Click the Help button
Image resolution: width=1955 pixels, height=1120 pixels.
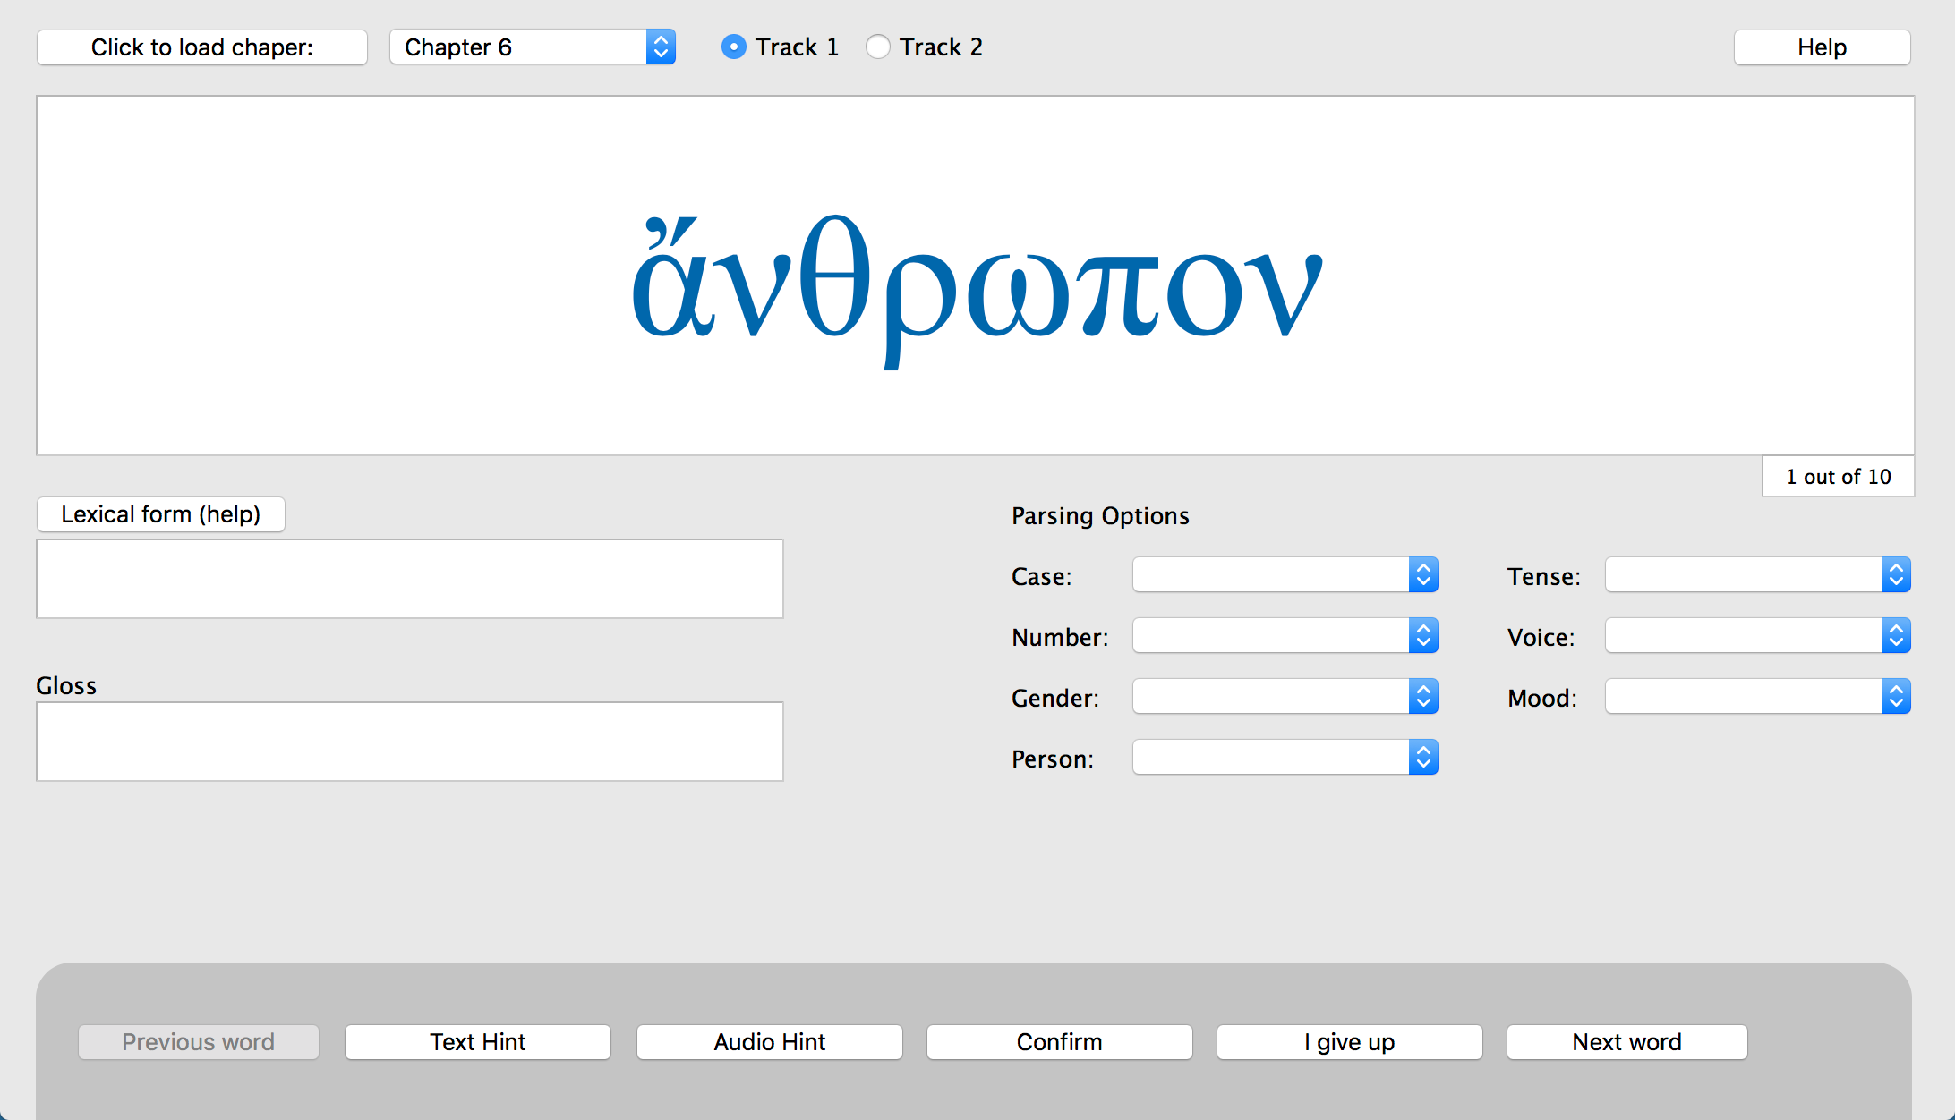click(x=1822, y=47)
